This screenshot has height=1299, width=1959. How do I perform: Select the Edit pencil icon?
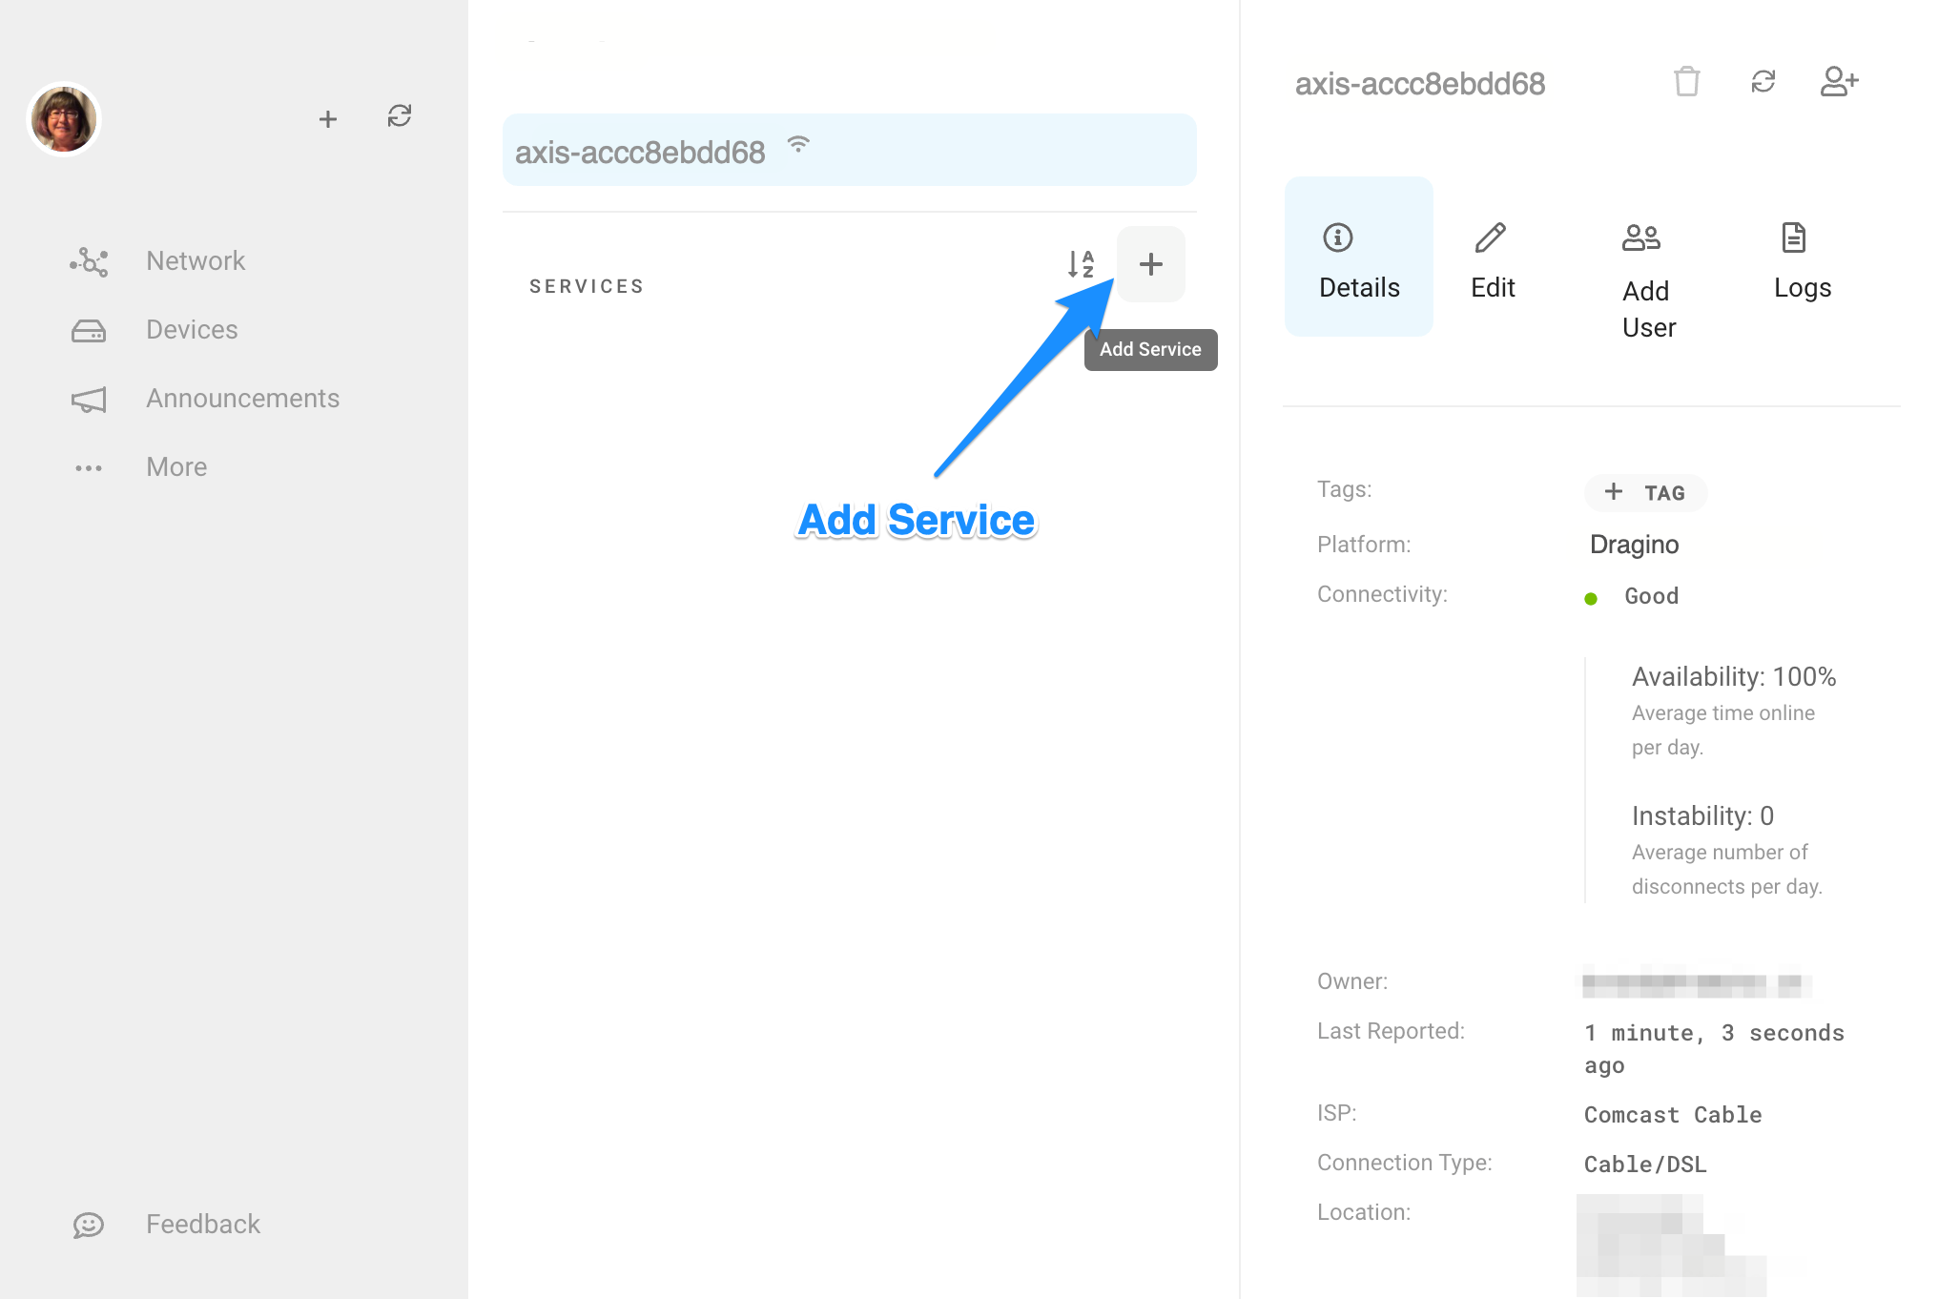pos(1491,238)
